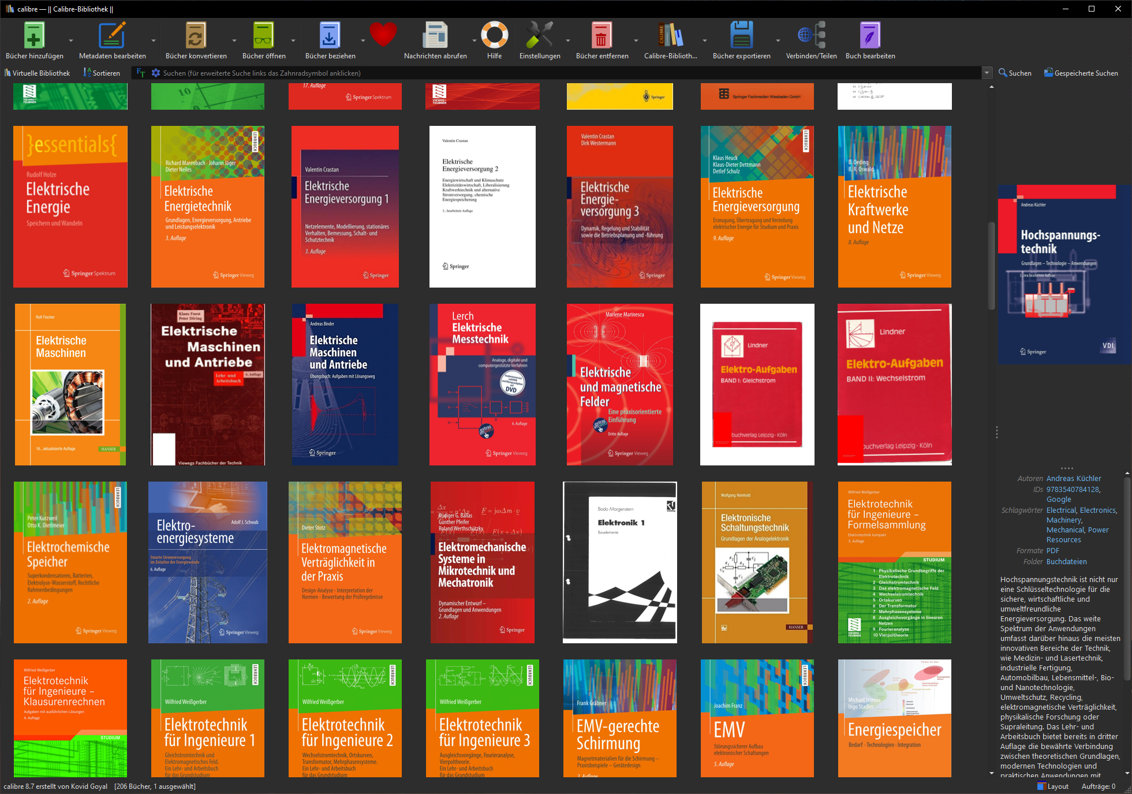Click author link Andreas Küchler
The height and width of the screenshot is (794, 1132).
(x=1073, y=478)
